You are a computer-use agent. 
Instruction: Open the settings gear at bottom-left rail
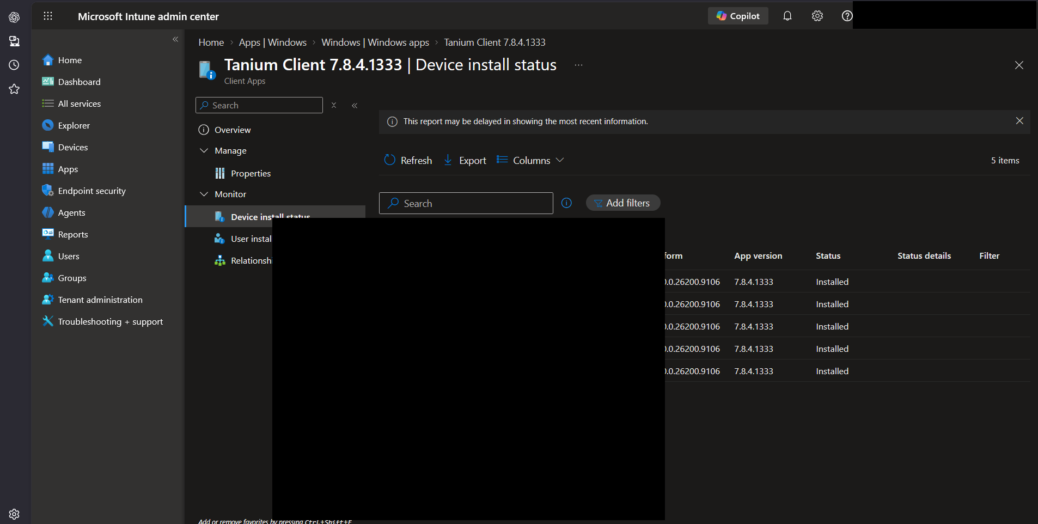14,514
